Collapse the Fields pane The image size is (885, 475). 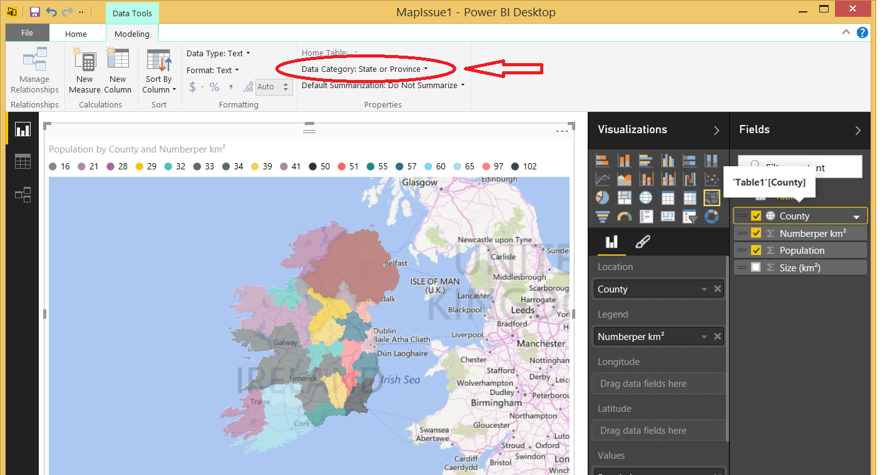click(858, 130)
